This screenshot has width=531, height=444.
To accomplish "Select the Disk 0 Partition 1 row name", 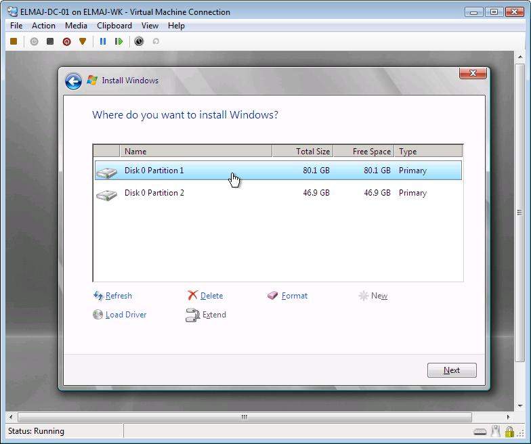I will [x=154, y=171].
